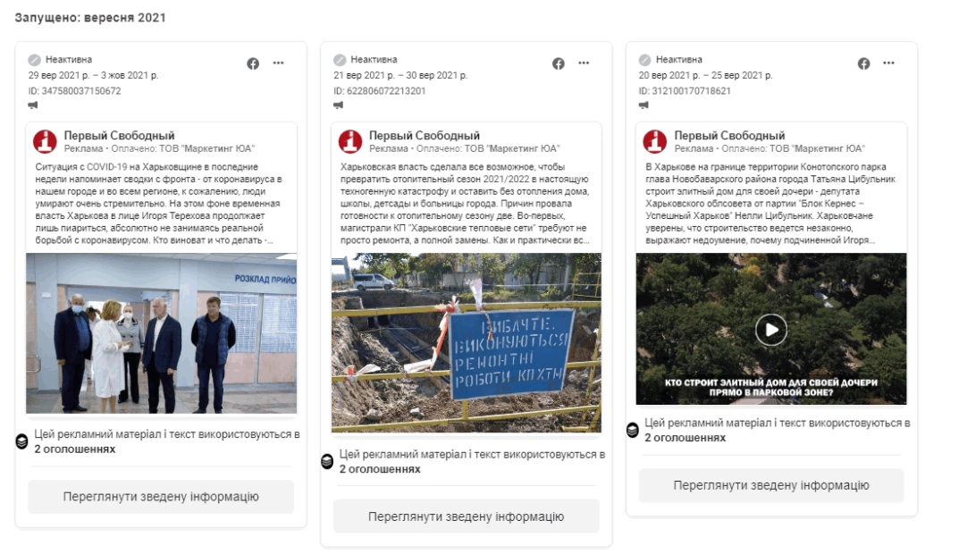
Task: Open third card's Переглянути зведену інформацію button
Action: (x=771, y=485)
